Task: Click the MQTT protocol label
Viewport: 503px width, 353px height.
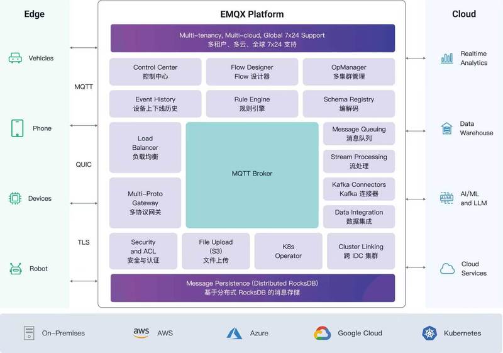Action: click(x=84, y=87)
